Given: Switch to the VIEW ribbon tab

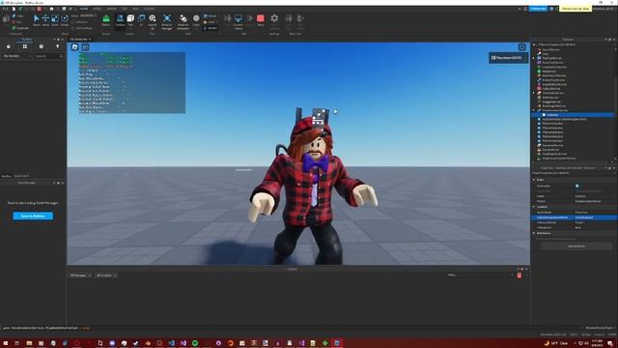Looking at the screenshot, I should pos(135,9).
